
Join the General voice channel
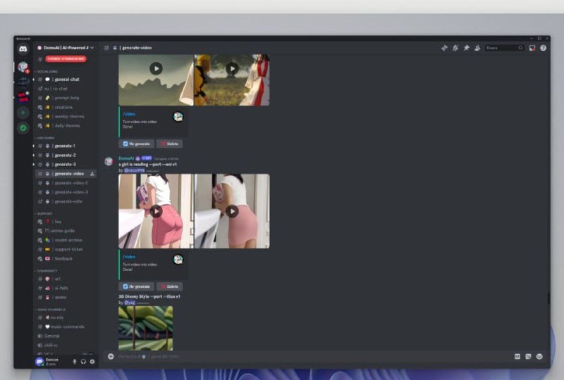pyautogui.click(x=66, y=336)
